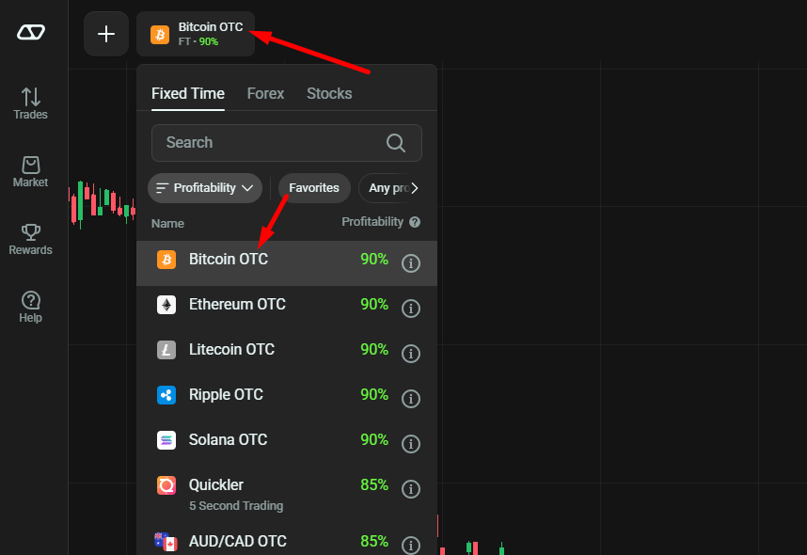Click the Profitability help question icon
Viewport: 807px width, 555px height.
(x=415, y=222)
